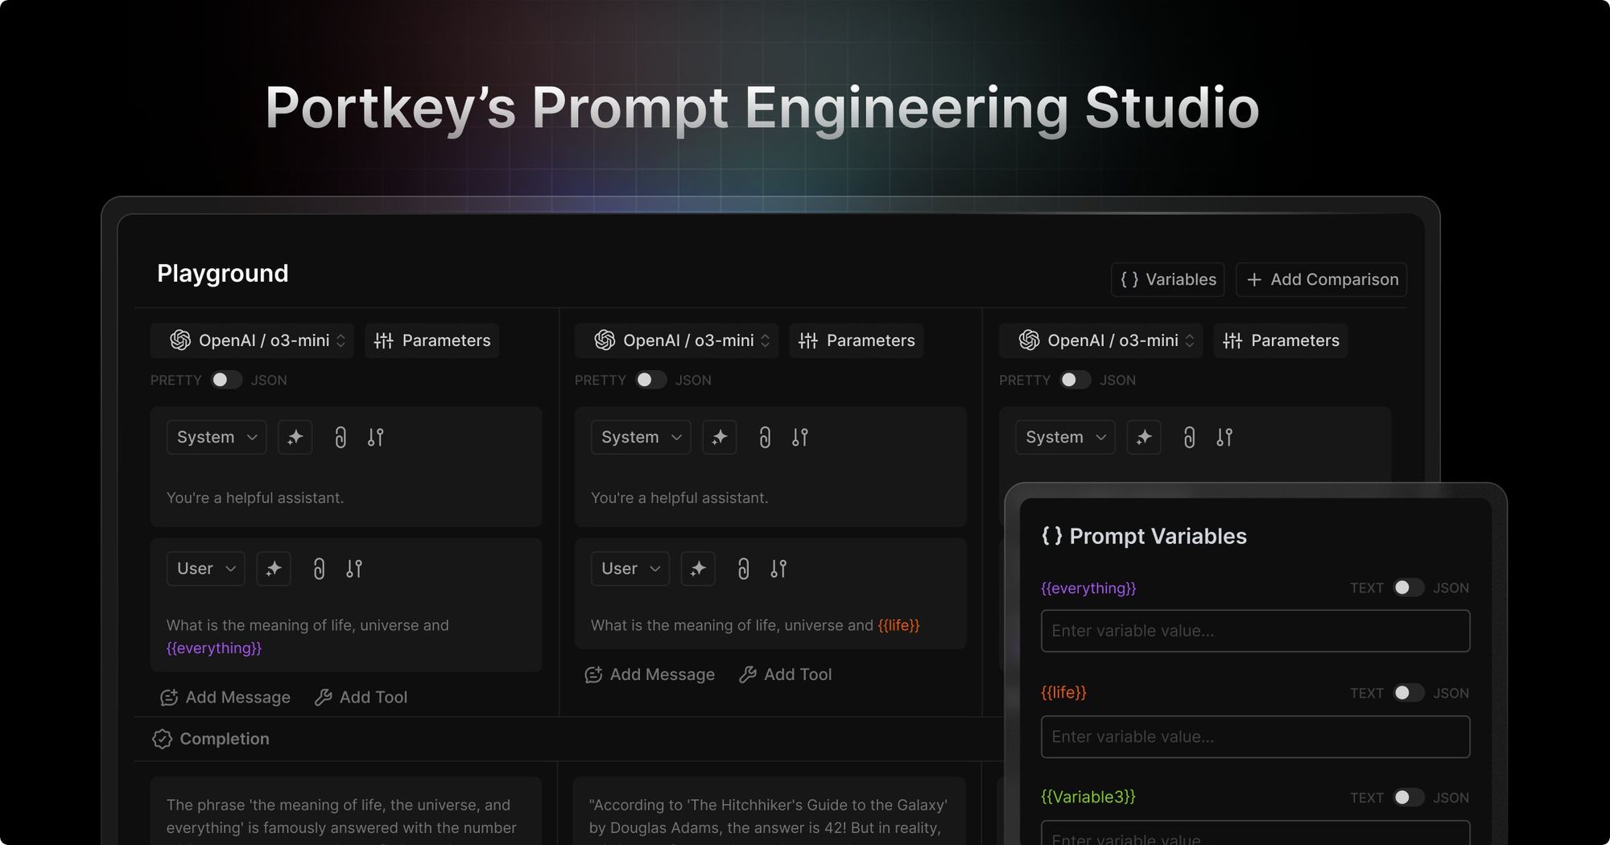The image size is (1610, 845).
Task: Click Add Comparison
Action: point(1321,279)
